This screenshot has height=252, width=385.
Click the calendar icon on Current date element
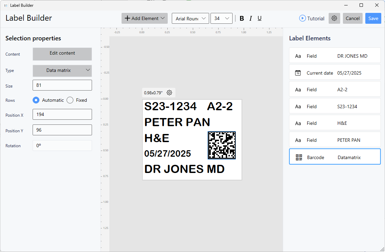pyautogui.click(x=298, y=73)
